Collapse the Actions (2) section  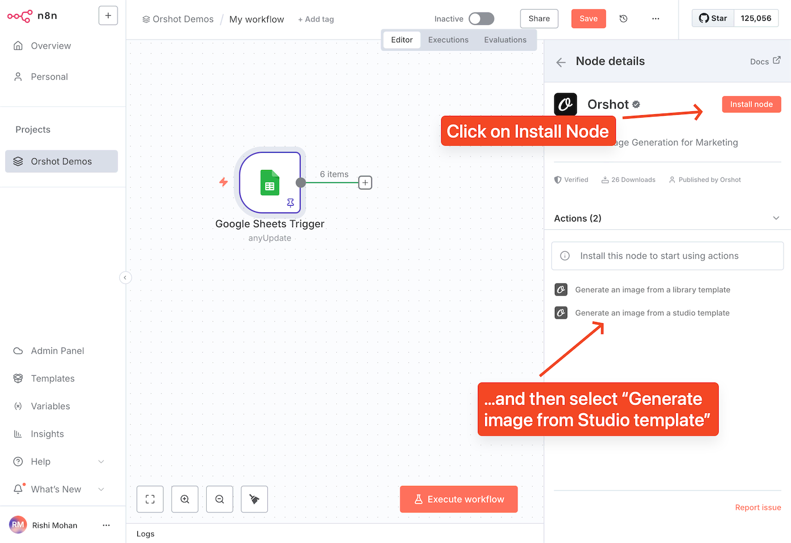(x=776, y=218)
